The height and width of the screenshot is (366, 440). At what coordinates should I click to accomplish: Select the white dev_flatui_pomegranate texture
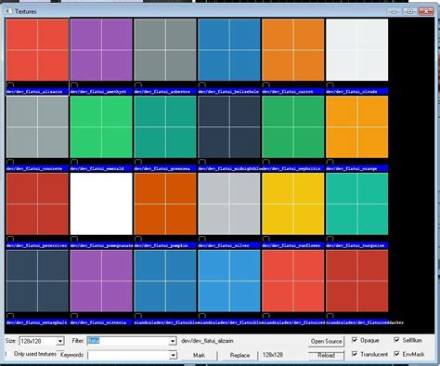[x=101, y=203]
